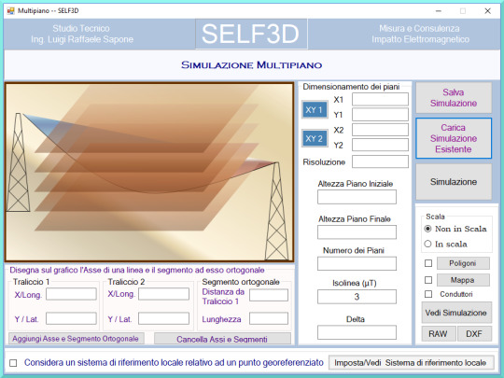Click the multiplane pylon illustration graphic
The width and height of the screenshot is (504, 378).
coord(149,172)
